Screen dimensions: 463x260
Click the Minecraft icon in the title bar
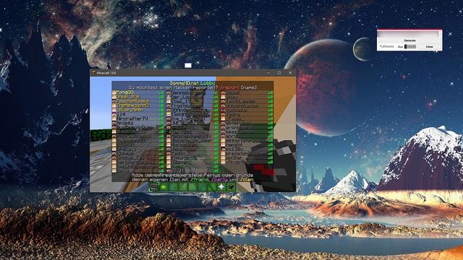pos(93,73)
